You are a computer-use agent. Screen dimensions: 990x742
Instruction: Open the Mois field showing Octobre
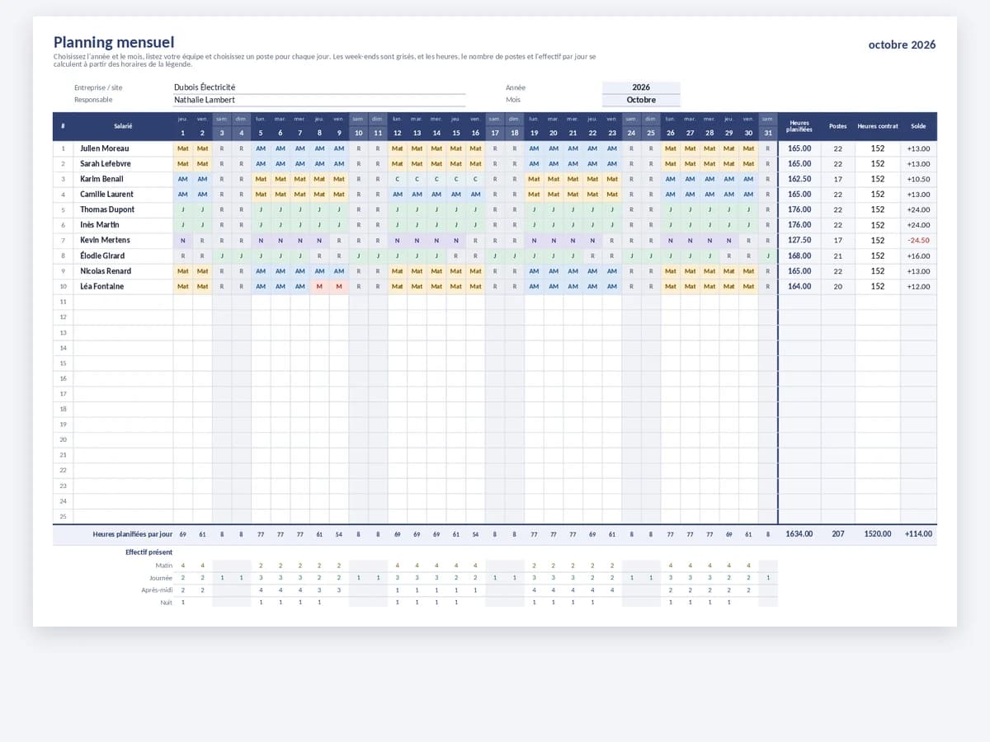point(641,100)
